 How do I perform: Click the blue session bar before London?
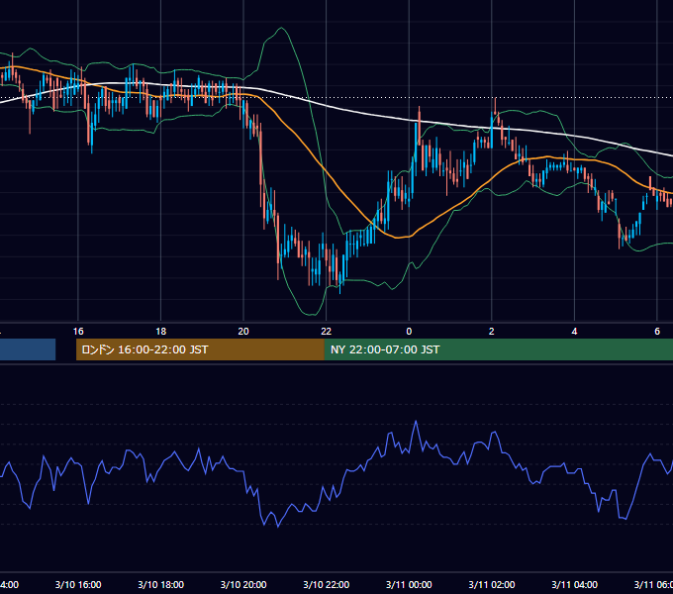[28, 349]
